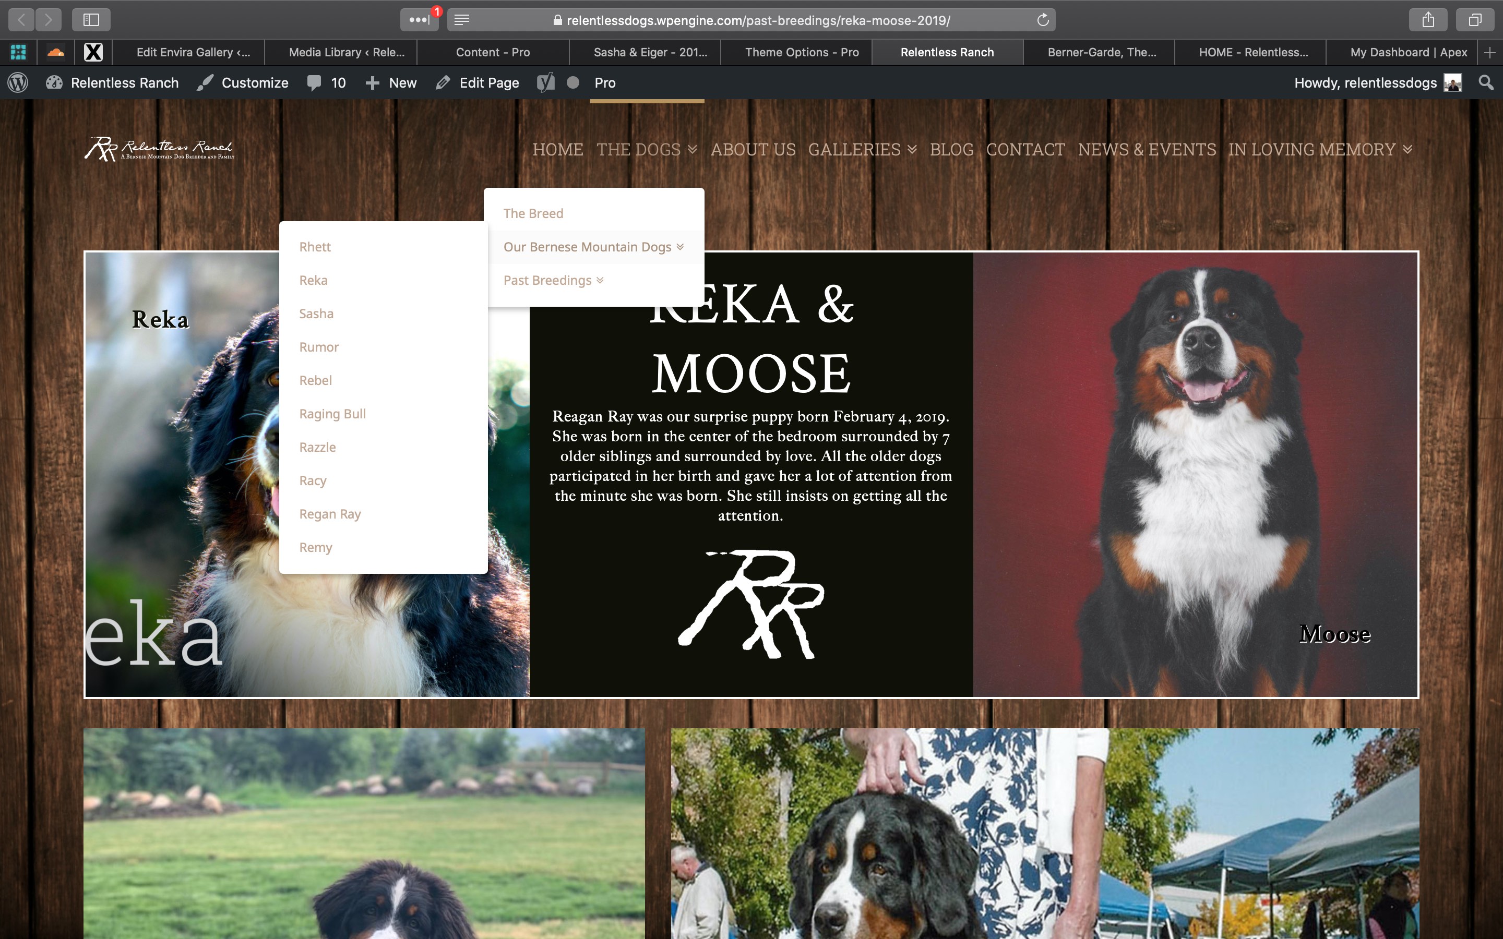This screenshot has height=939, width=1503.
Task: Click Customize in the admin bar
Action: click(243, 82)
